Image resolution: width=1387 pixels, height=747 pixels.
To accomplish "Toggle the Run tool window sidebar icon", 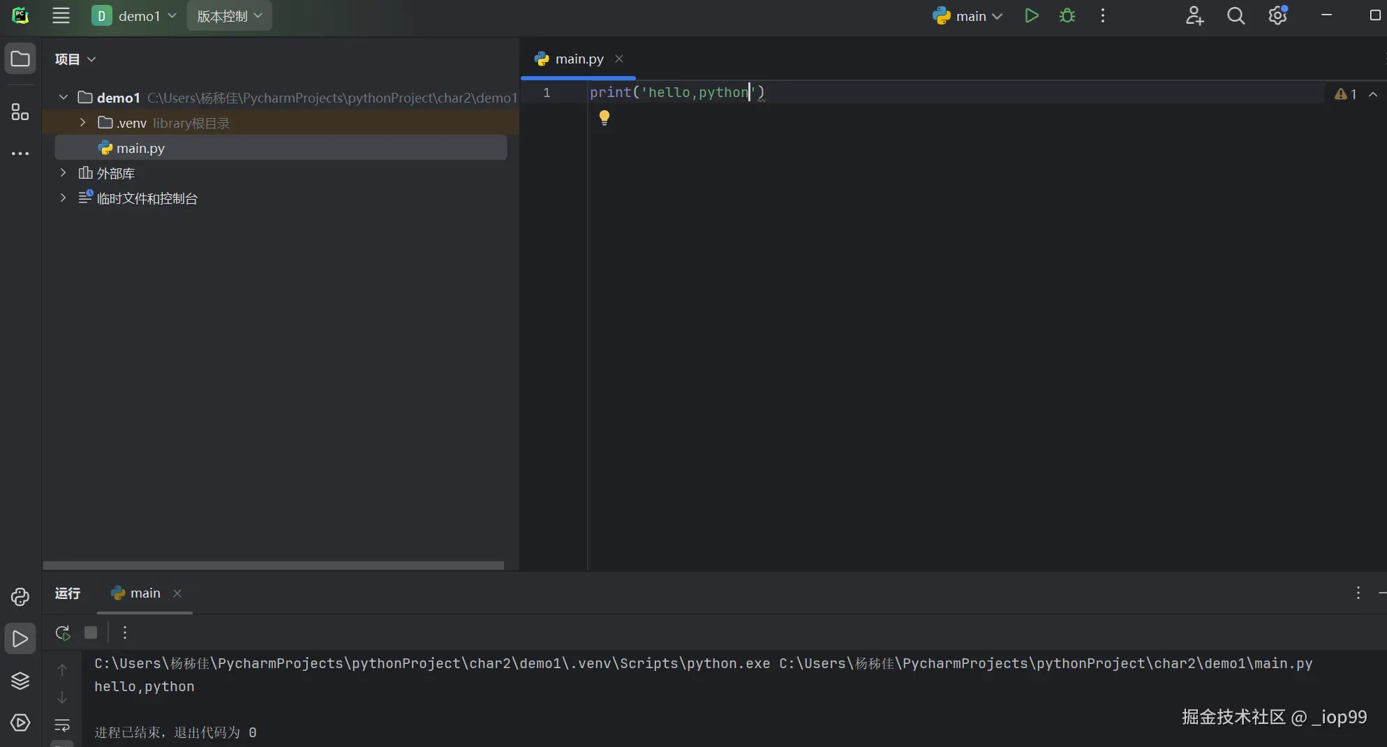I will point(20,639).
